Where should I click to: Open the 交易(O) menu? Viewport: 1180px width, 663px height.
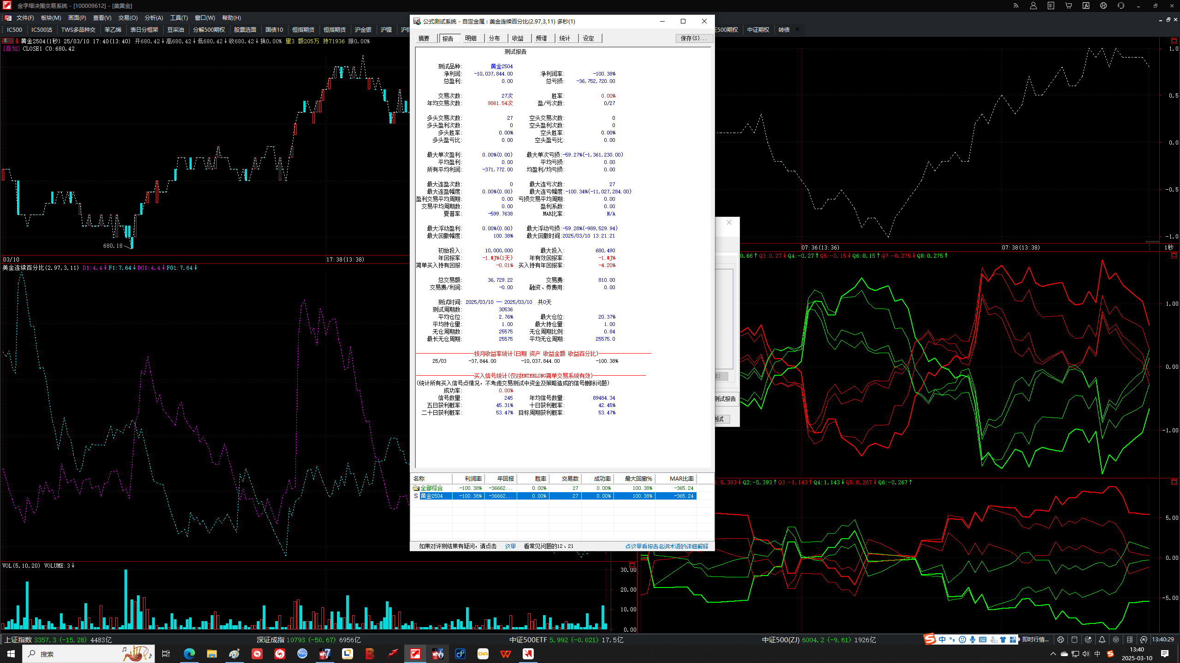tap(128, 18)
